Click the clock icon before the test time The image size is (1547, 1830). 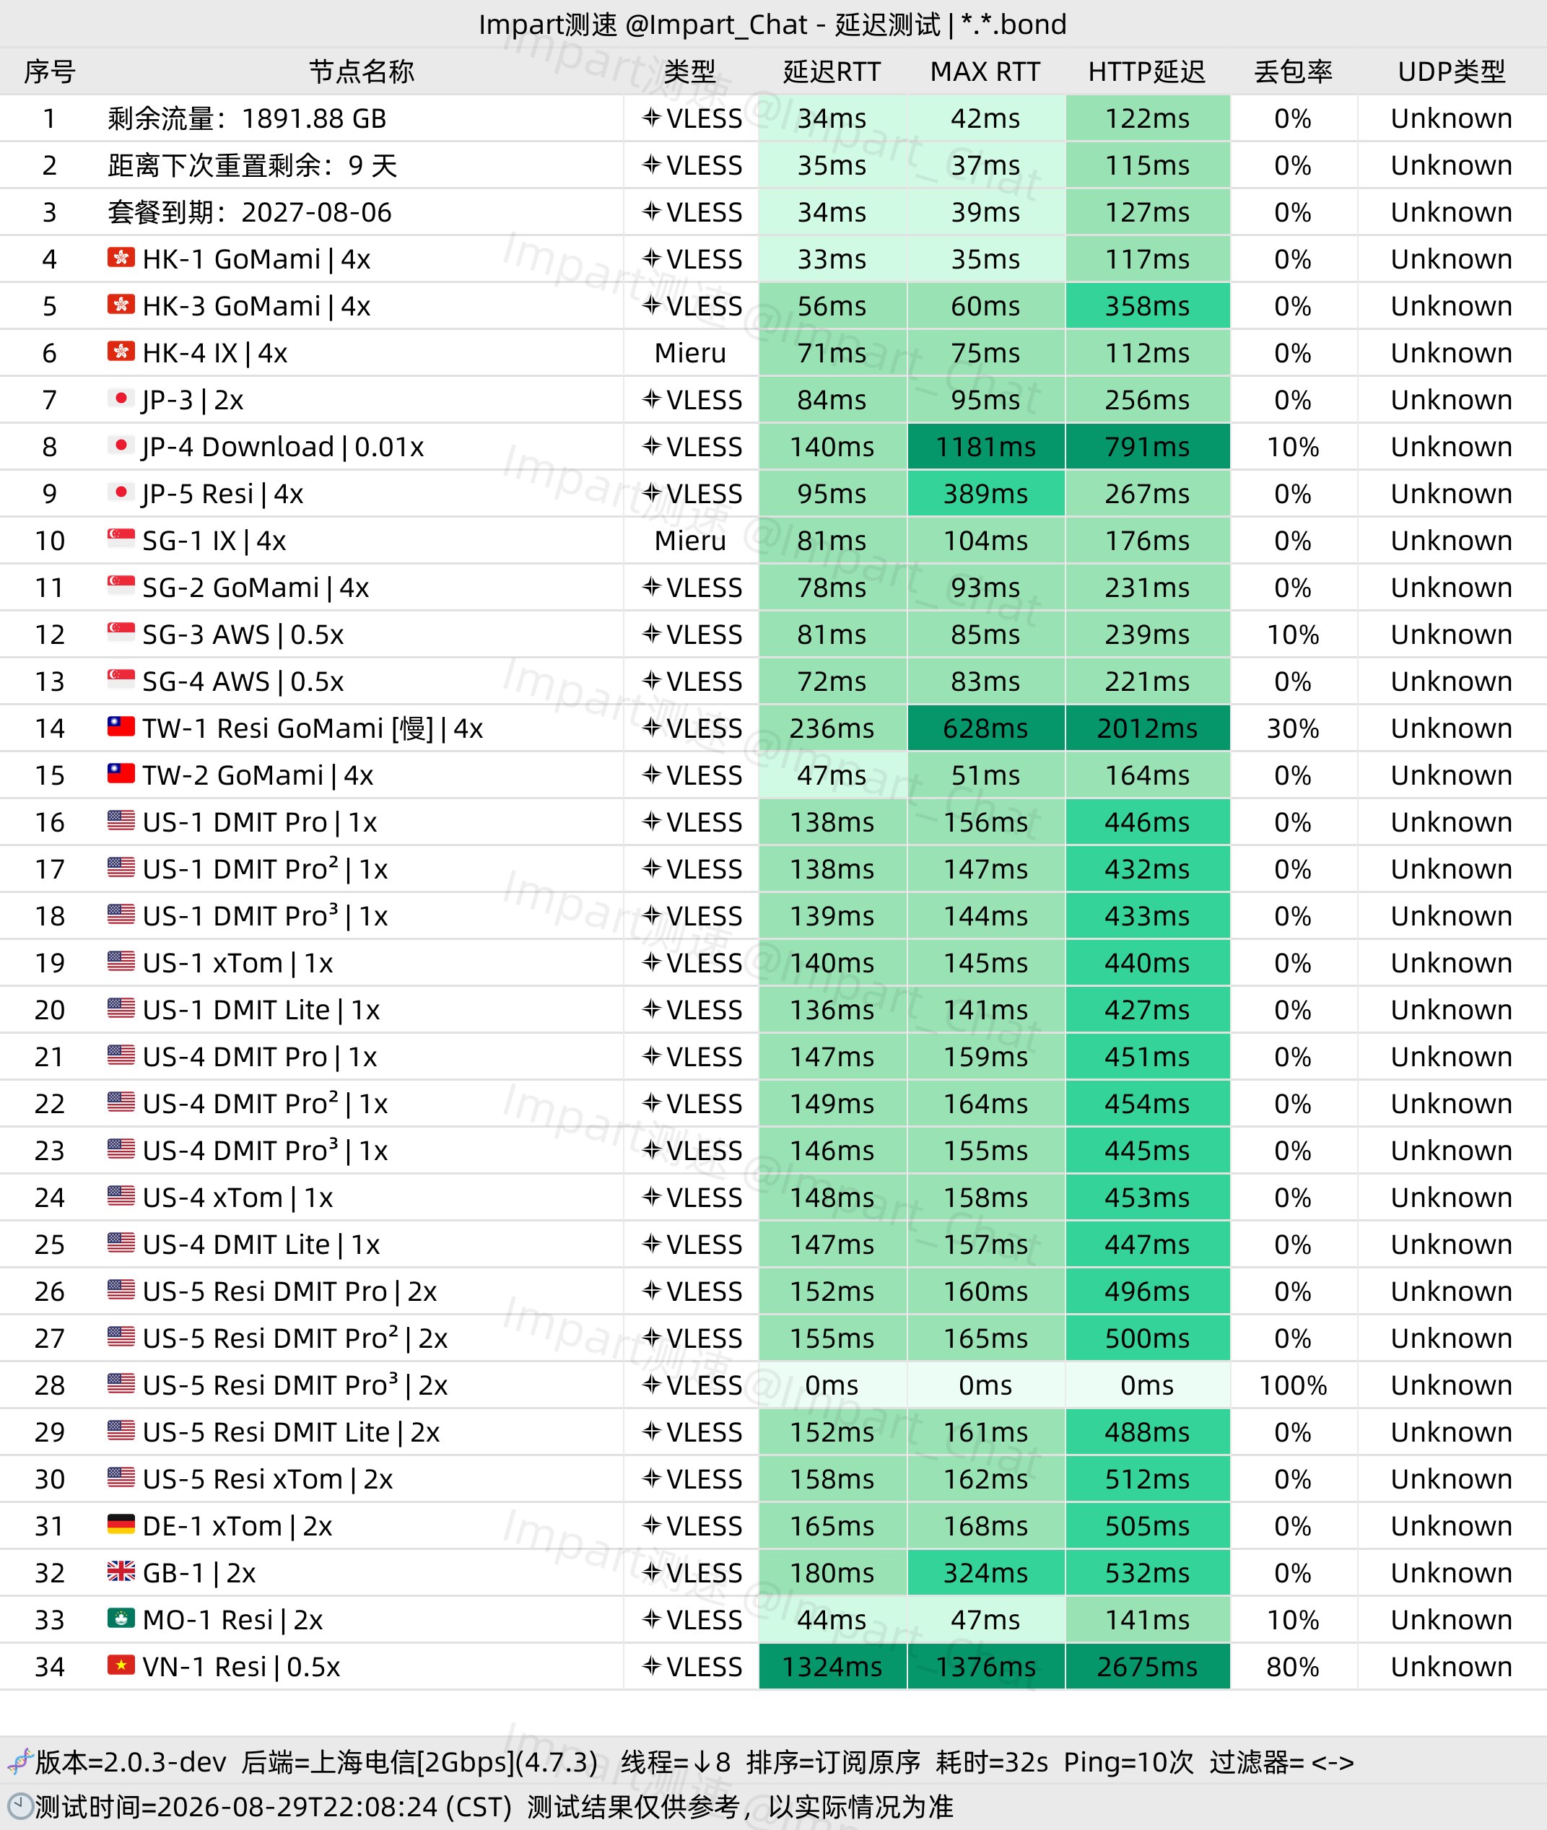tap(19, 1806)
